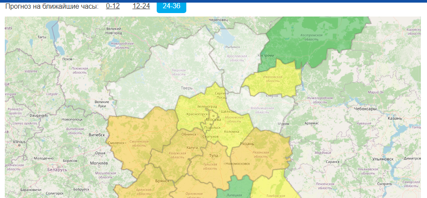
Task: Switch to the 12-24 hours forecast
Action: coord(141,6)
